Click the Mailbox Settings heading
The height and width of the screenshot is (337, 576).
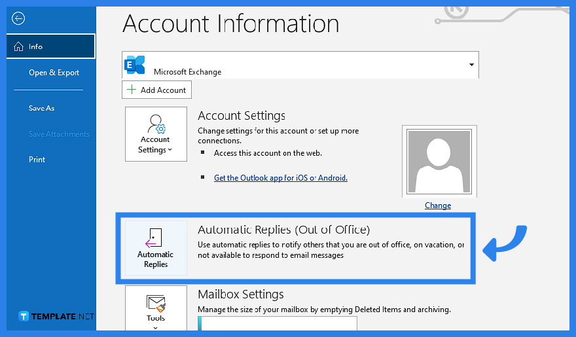click(x=241, y=294)
